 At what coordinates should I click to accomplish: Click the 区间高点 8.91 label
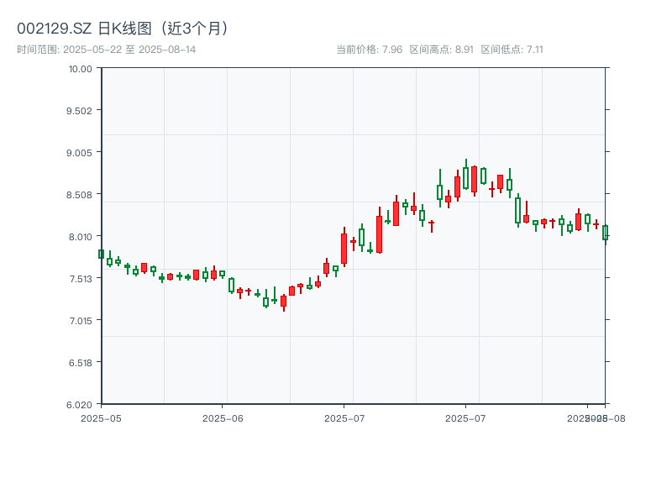tap(441, 50)
